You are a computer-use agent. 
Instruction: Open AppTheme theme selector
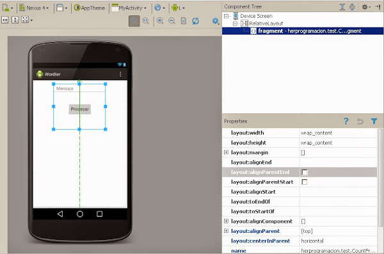click(90, 8)
